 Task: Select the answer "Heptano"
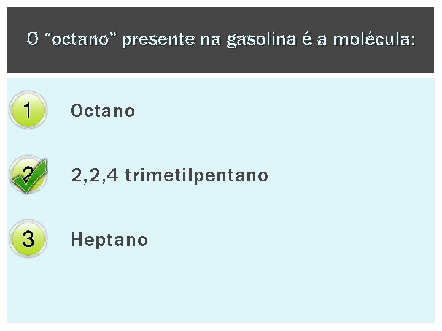[110, 239]
